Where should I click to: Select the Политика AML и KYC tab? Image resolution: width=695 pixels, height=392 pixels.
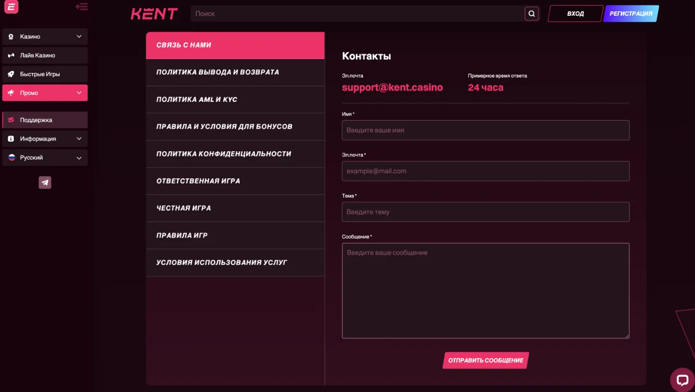tap(235, 99)
